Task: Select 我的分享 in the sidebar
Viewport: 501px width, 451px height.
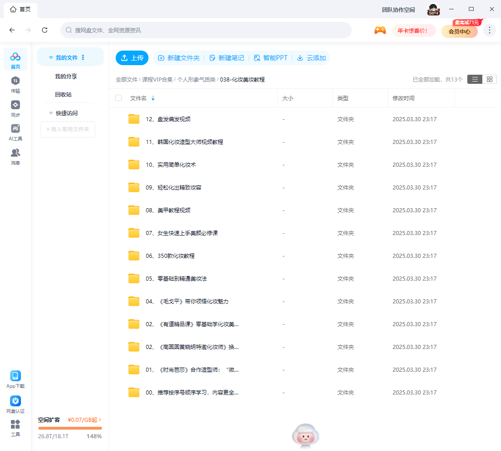Action: [66, 77]
